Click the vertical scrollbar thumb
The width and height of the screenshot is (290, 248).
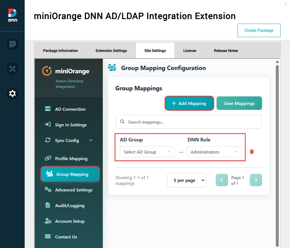coord(277,156)
